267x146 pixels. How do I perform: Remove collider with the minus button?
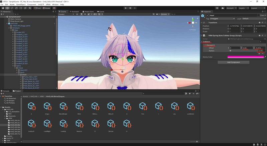point(263,54)
